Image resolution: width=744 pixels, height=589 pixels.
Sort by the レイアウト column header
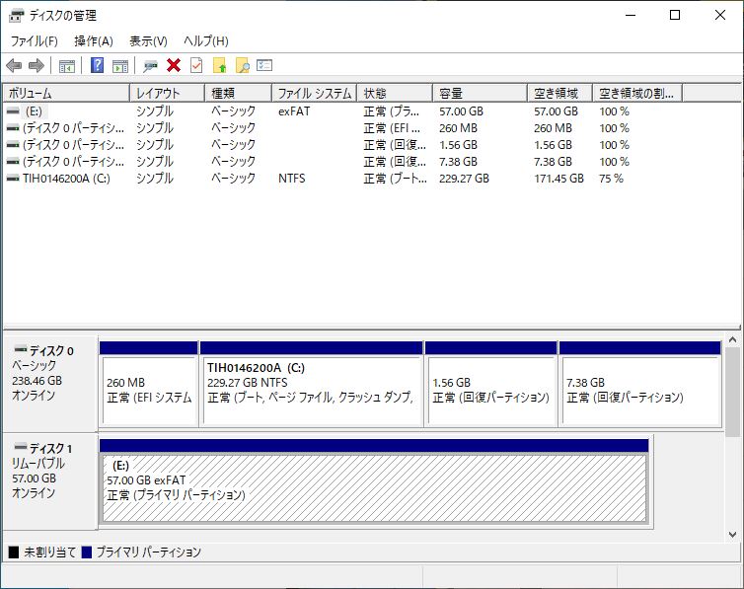(168, 94)
